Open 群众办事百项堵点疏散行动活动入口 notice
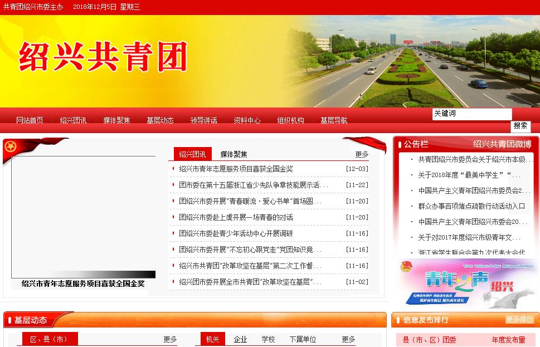The image size is (540, 347). [x=471, y=206]
